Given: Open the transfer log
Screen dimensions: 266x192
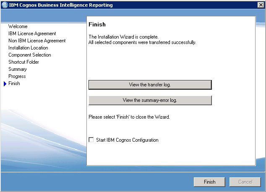Looking at the screenshot, I should coord(150,85).
